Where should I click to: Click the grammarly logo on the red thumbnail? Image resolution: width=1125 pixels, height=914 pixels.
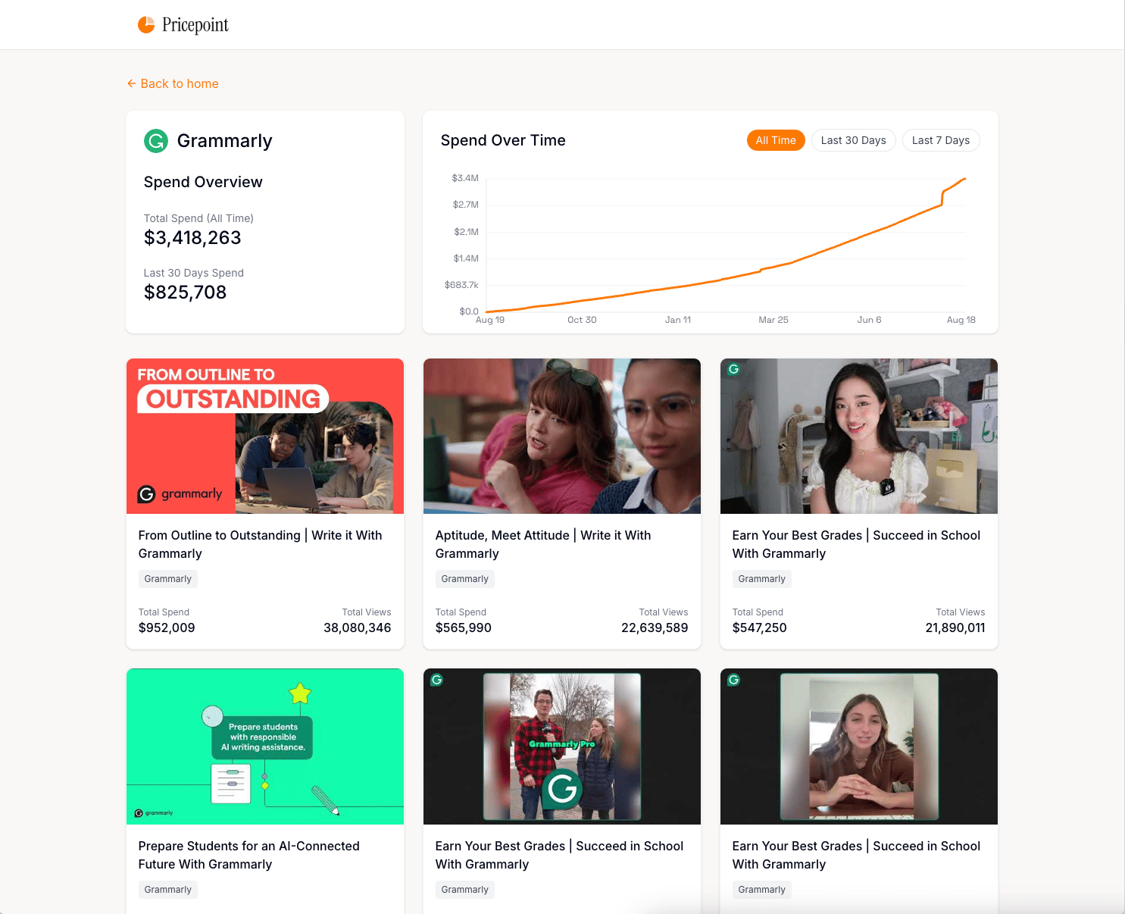tap(180, 494)
